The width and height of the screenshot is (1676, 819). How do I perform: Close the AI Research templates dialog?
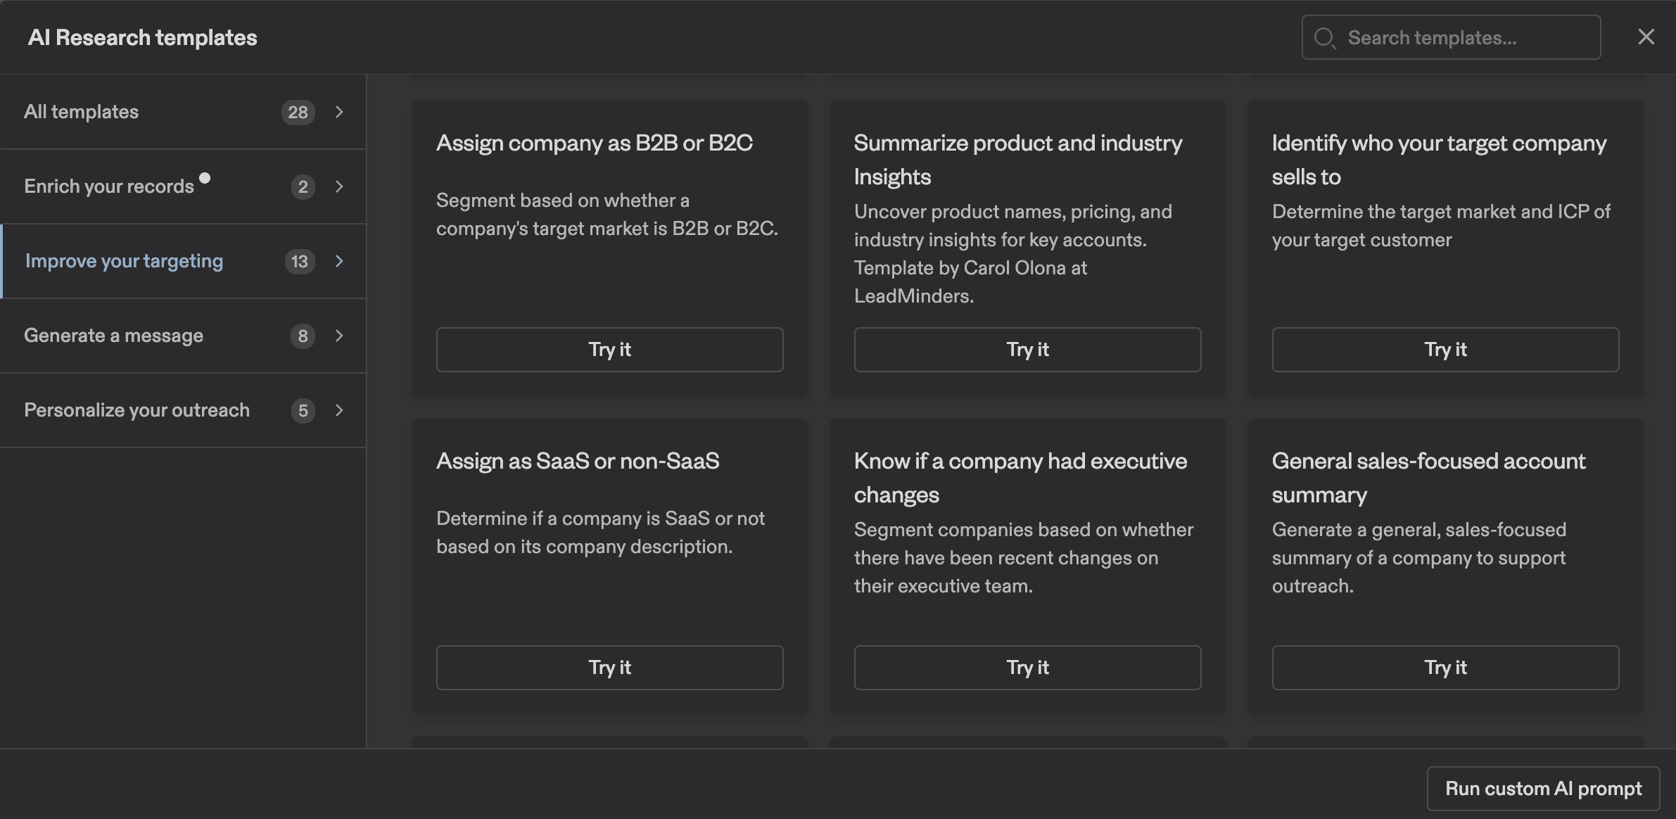coord(1646,36)
